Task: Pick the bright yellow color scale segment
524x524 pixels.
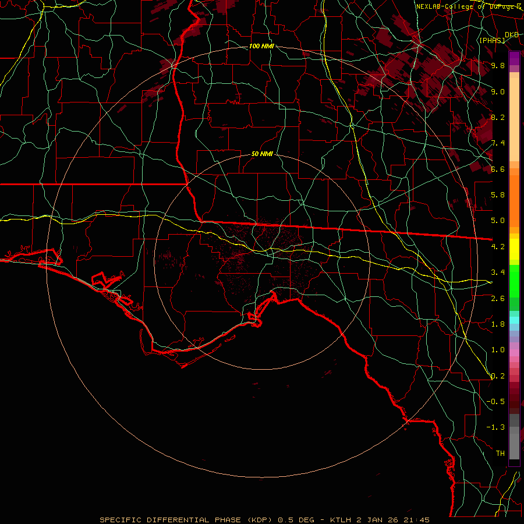Action: coord(514,249)
